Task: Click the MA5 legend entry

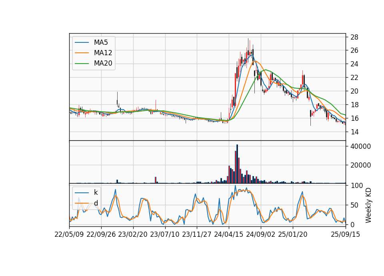Action: [91, 42]
